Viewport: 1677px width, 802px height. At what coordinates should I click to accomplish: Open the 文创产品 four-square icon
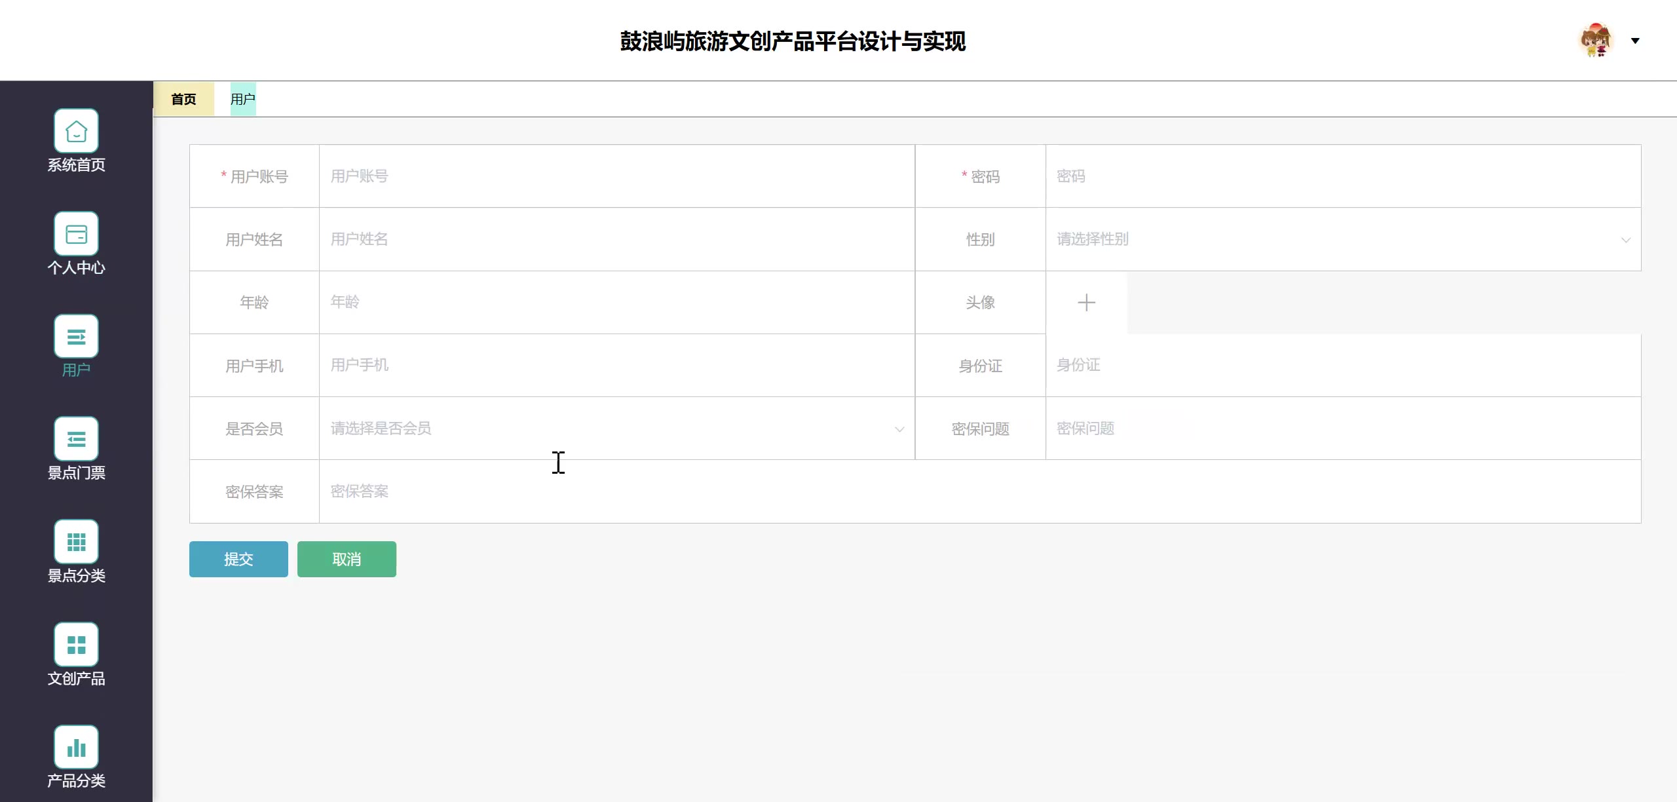point(76,645)
